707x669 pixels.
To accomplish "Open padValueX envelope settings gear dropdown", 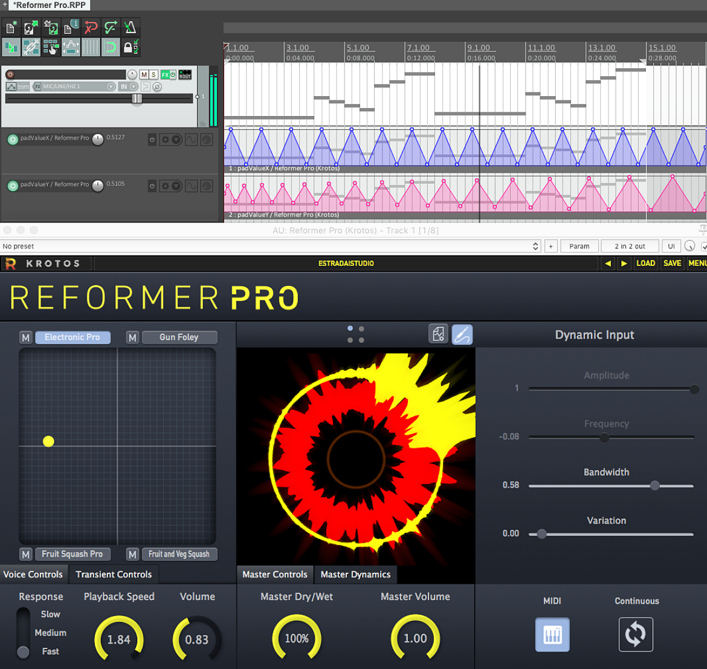I will coord(171,140).
